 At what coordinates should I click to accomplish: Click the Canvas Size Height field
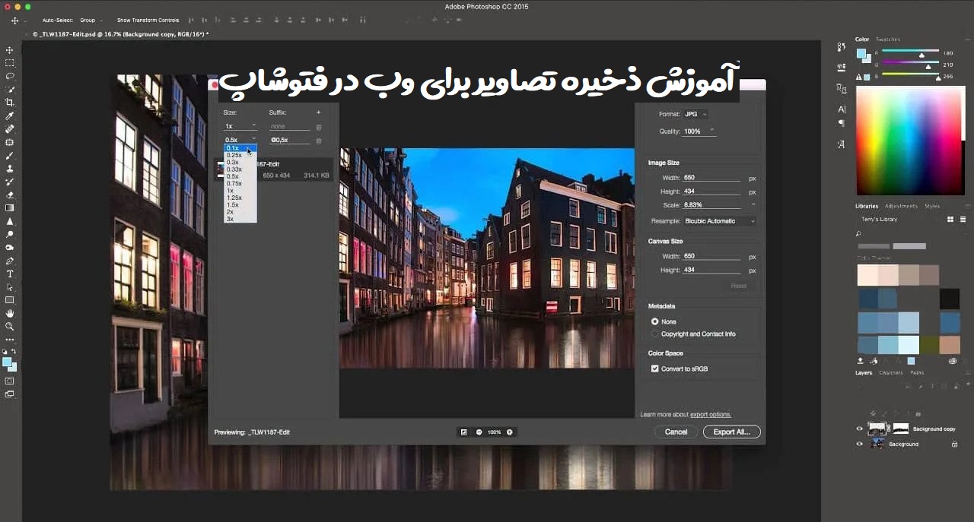[x=711, y=270]
